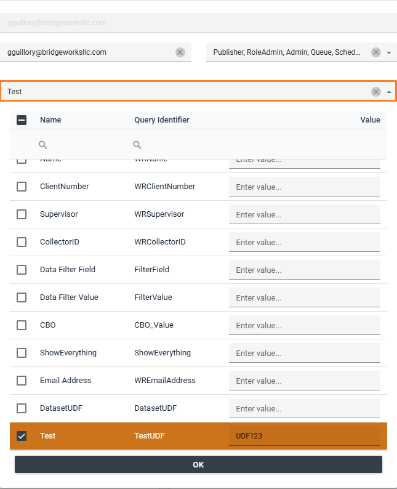Check the CollectorID row checkbox
Screen dimensions: 397x489
tap(22, 242)
